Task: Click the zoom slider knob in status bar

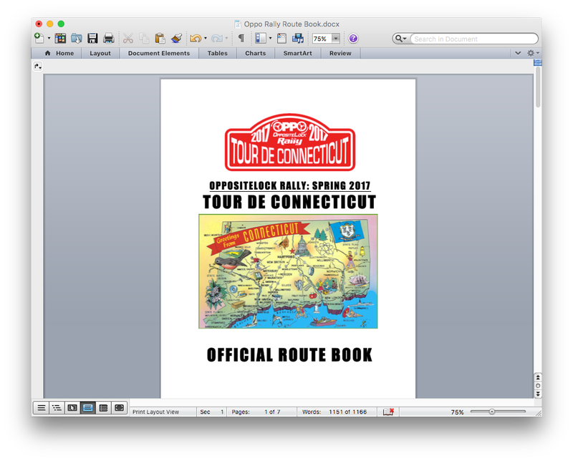Action: (x=492, y=412)
